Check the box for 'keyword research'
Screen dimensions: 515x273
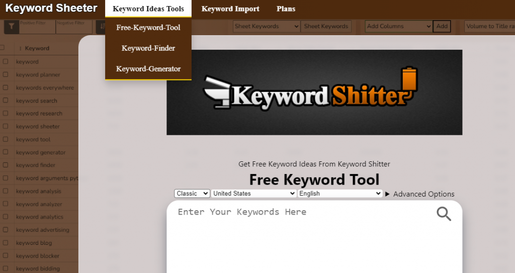point(6,113)
